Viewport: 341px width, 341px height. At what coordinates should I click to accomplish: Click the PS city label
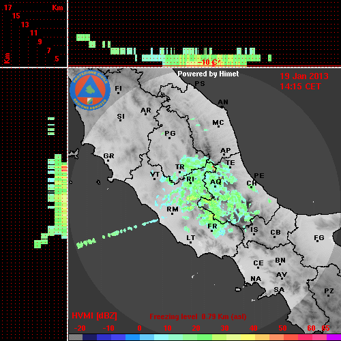(200, 83)
